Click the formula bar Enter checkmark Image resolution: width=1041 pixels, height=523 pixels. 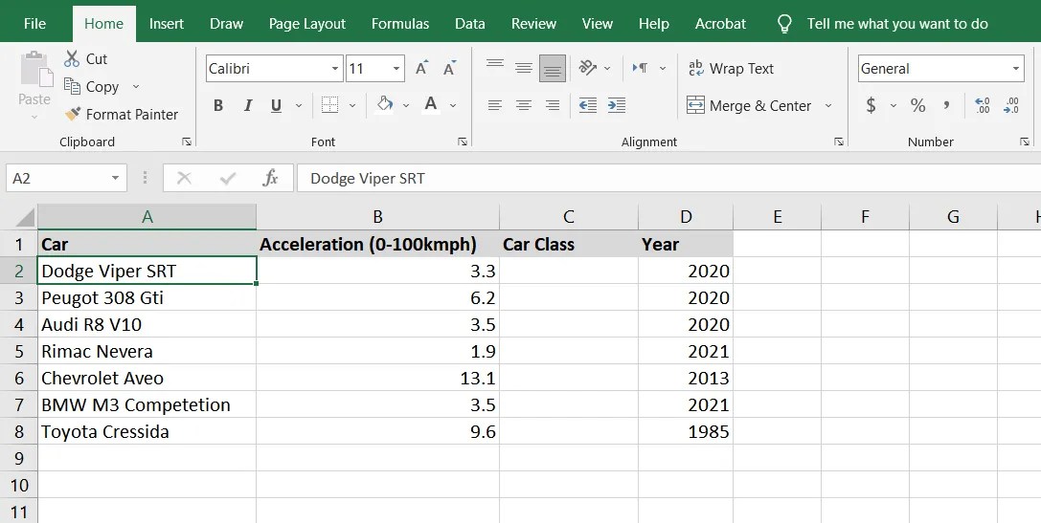point(228,178)
